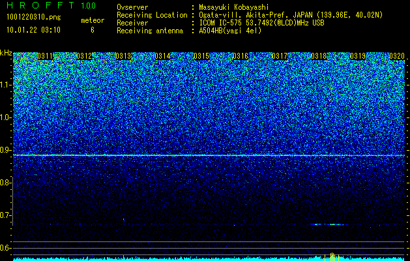Click the 0312 time marker
410x261 pixels.
[84, 56]
